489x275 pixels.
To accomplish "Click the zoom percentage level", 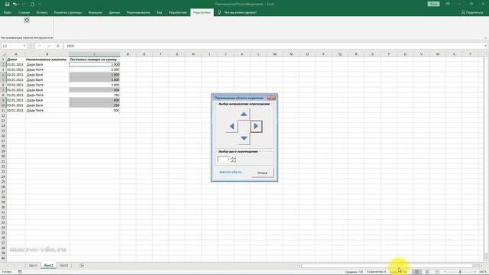I will 483,272.
